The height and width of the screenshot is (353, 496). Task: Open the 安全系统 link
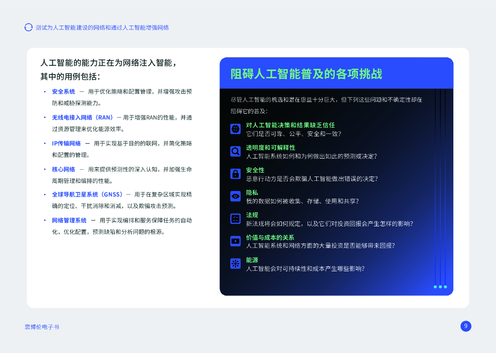click(63, 91)
